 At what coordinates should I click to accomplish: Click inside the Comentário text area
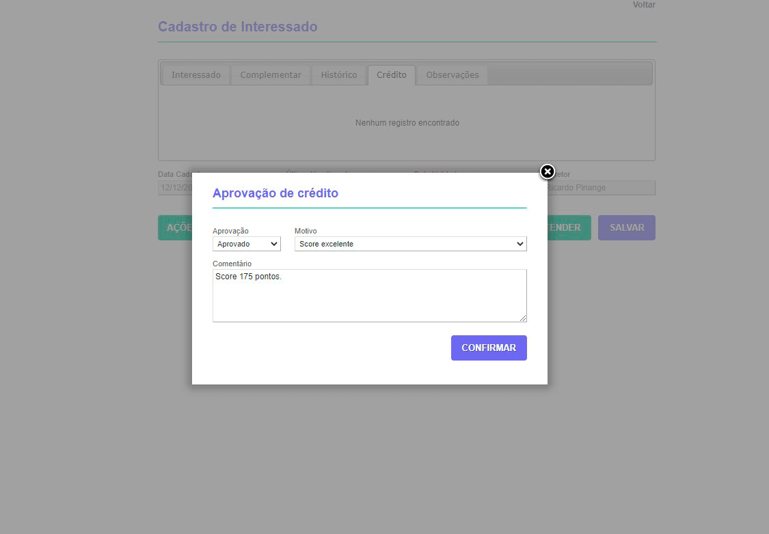tap(369, 295)
